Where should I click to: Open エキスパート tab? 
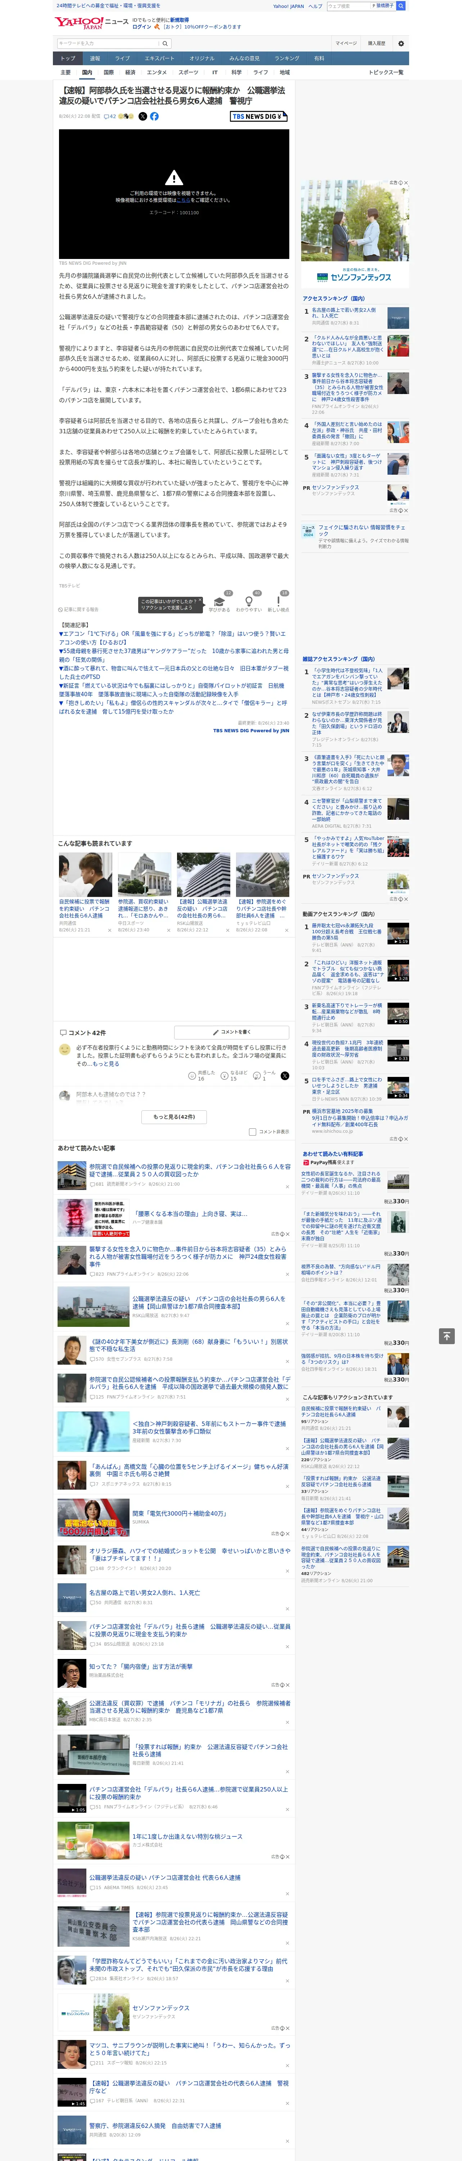(x=159, y=59)
